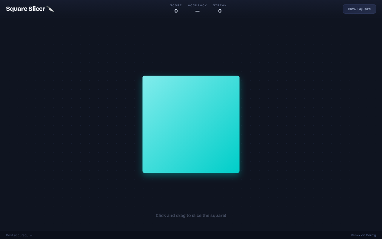
Task: Click the STREAK counter in the header
Action: (220, 8)
